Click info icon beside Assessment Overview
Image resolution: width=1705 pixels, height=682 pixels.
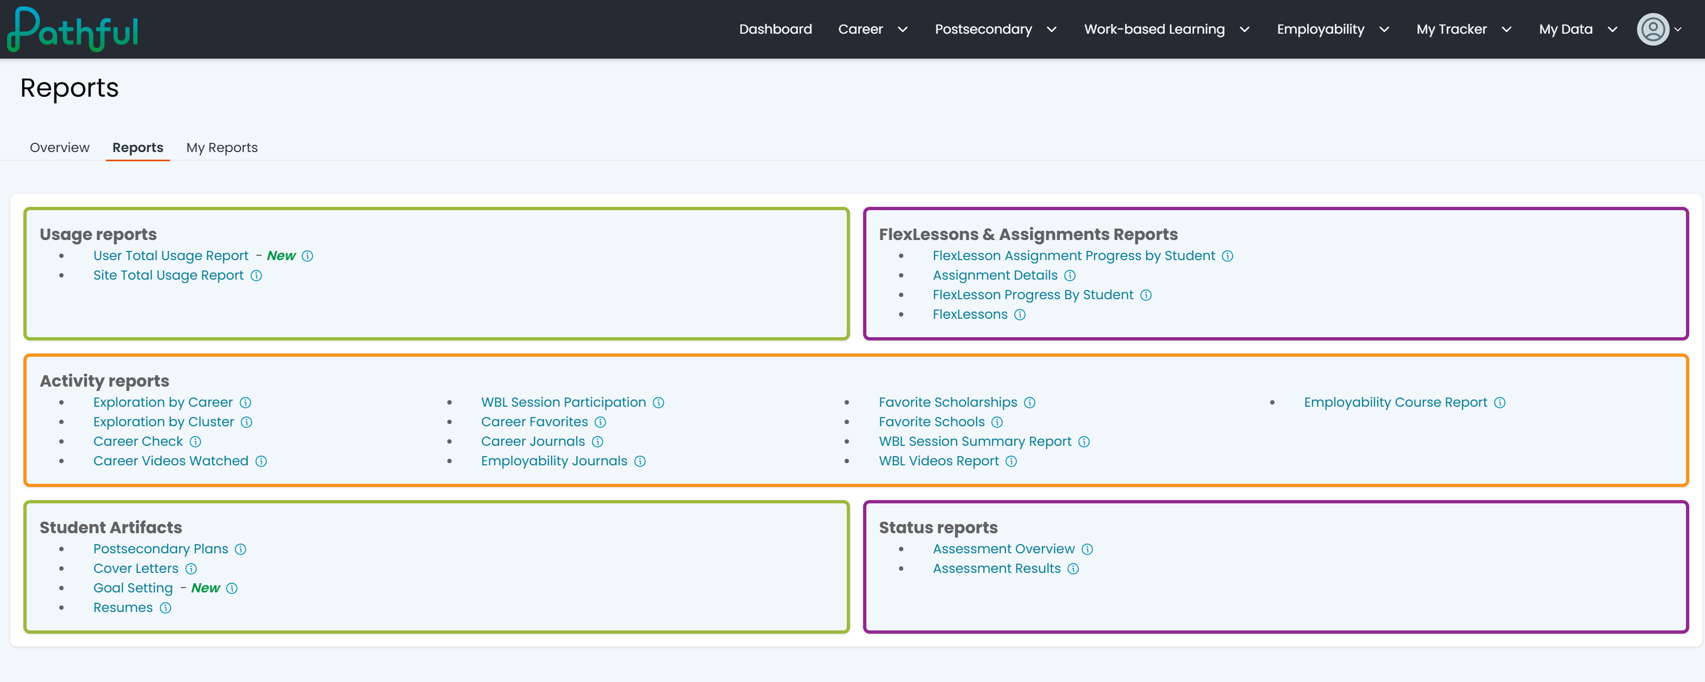point(1088,550)
